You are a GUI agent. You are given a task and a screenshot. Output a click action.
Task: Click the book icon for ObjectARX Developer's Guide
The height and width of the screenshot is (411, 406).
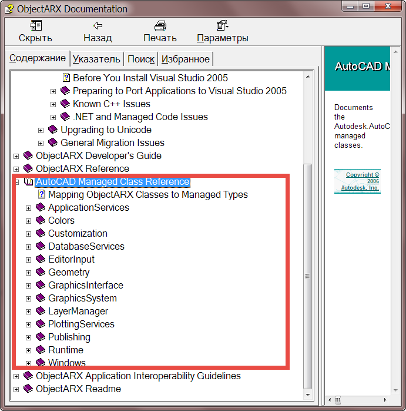[28, 155]
